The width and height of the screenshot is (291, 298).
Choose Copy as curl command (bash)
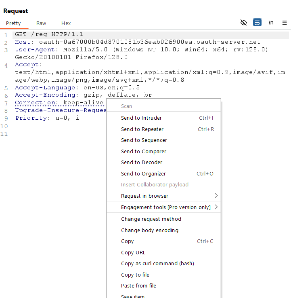coord(157,264)
